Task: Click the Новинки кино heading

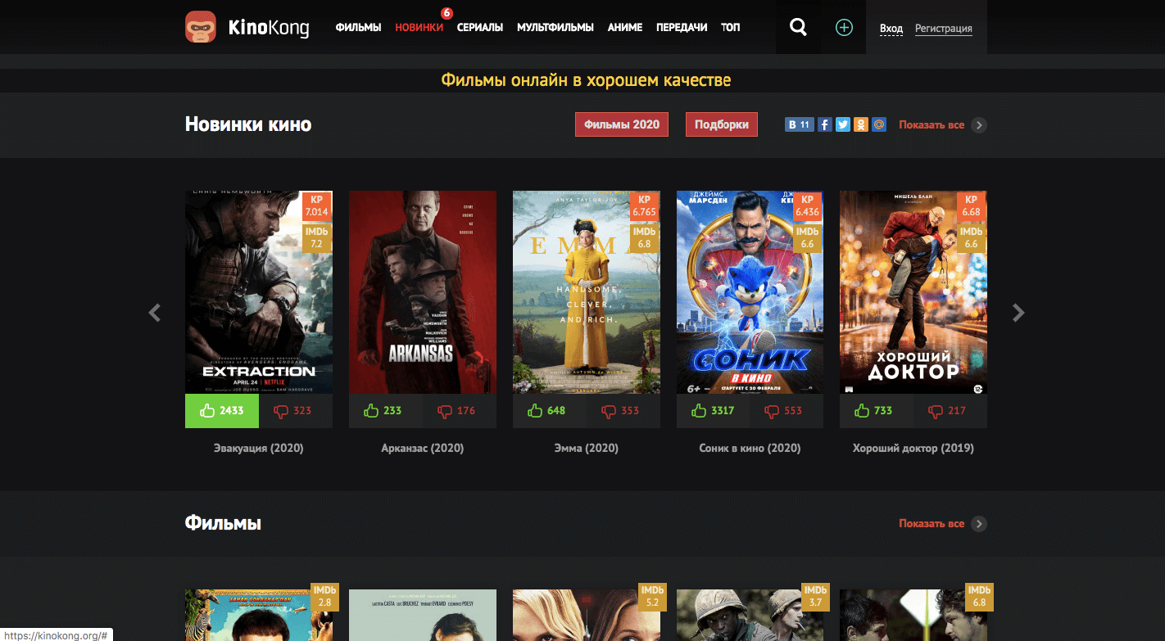Action: click(248, 124)
